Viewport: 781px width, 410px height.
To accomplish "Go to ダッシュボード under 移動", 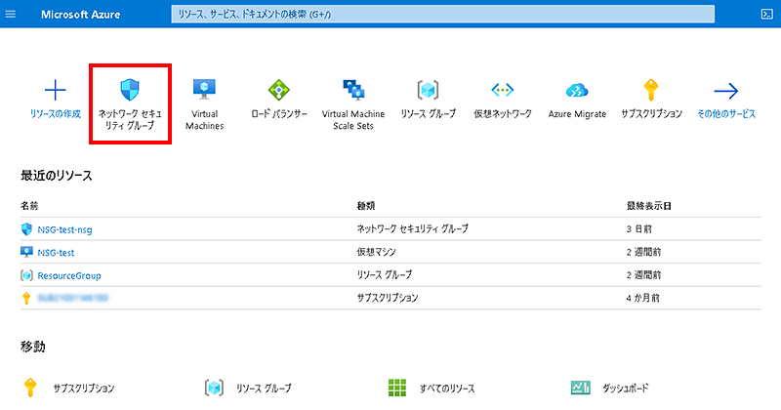I will (x=626, y=389).
